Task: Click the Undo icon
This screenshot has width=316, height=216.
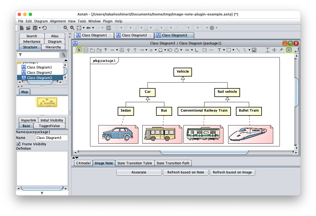Action: [x=44, y=28]
